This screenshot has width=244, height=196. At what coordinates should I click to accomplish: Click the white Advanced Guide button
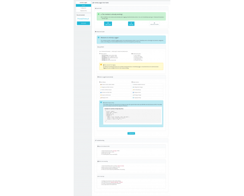pos(154,24)
